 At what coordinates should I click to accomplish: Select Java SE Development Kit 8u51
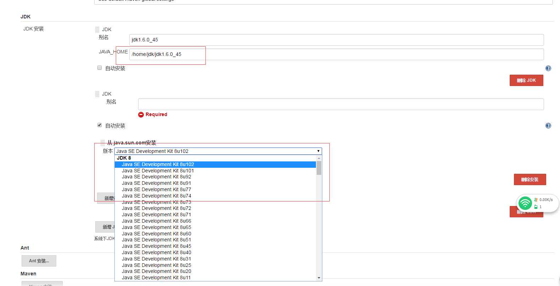215,240
